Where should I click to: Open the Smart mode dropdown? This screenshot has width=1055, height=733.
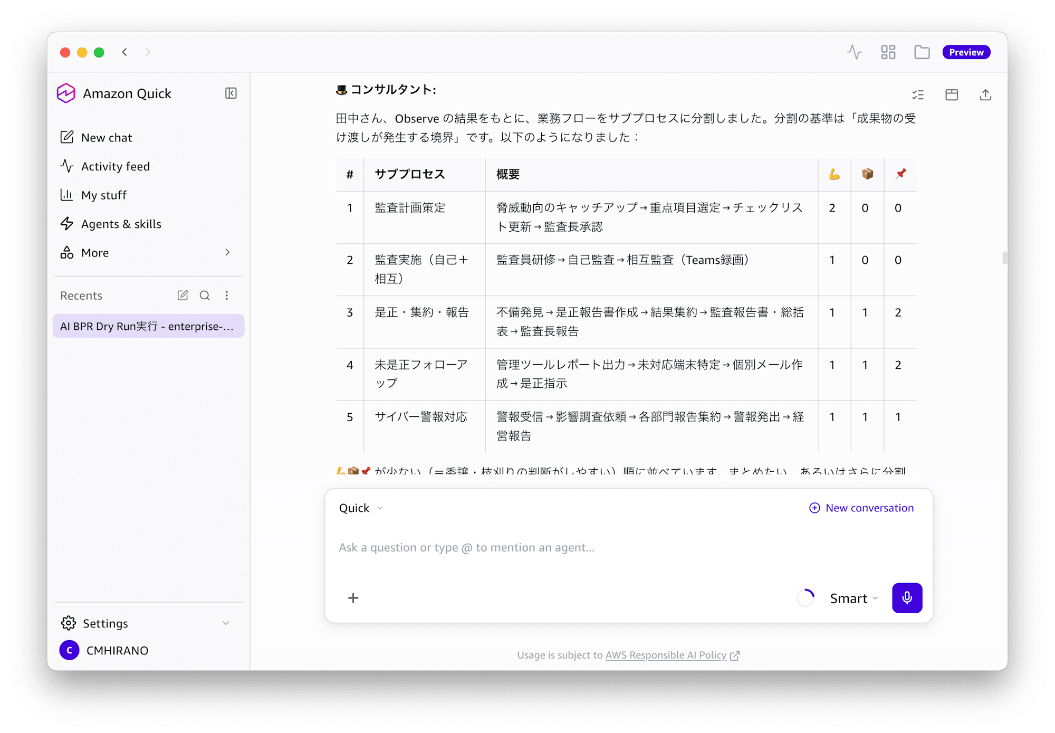tap(853, 598)
